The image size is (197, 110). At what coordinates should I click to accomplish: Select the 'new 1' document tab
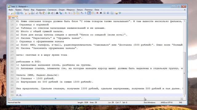click(13, 18)
